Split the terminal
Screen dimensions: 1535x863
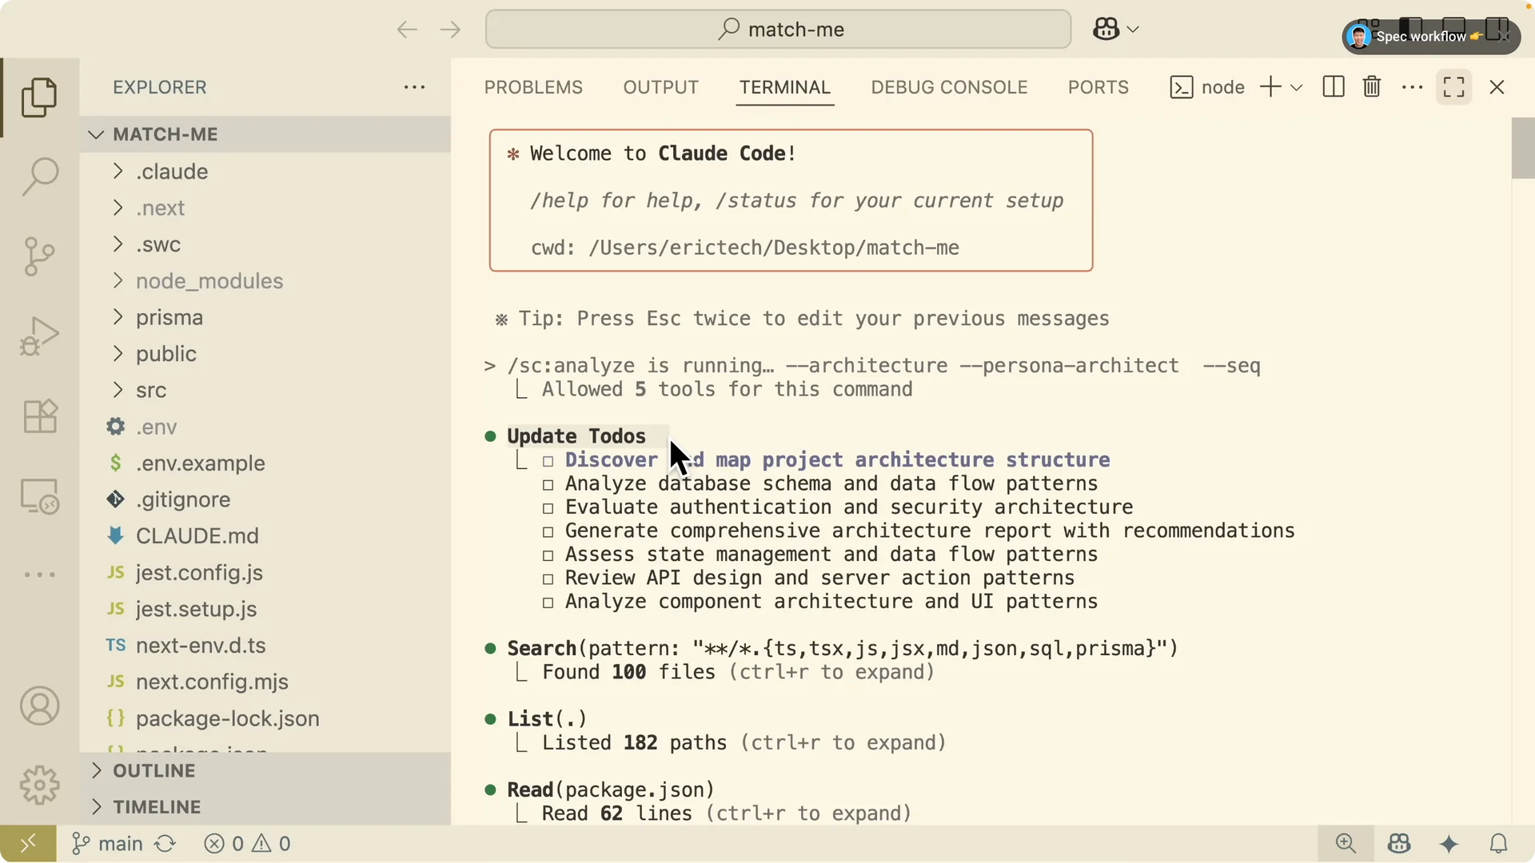pos(1334,87)
